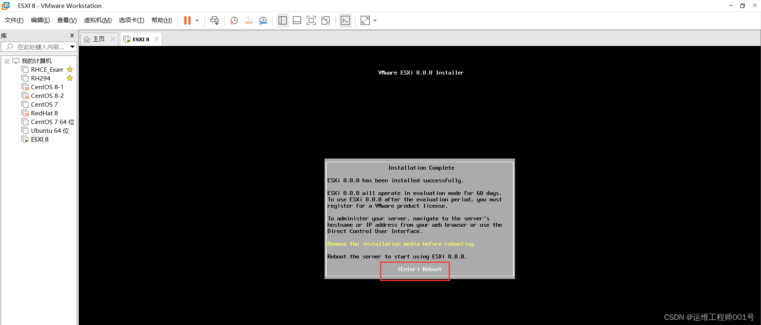761x325 pixels.
Task: Select the RedHat 8 virtual machine
Action: [x=44, y=113]
